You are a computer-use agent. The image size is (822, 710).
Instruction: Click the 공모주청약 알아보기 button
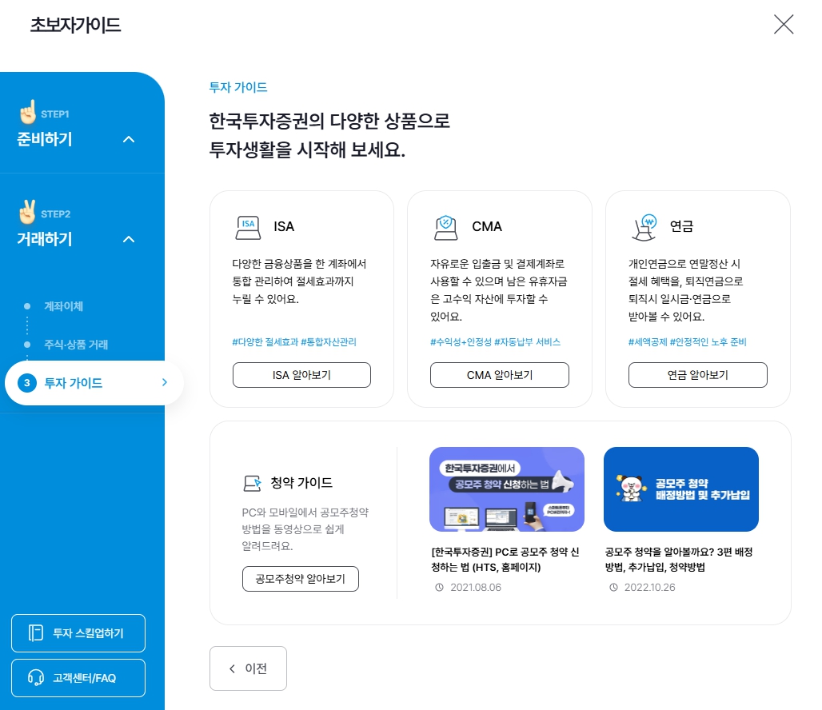tap(301, 579)
